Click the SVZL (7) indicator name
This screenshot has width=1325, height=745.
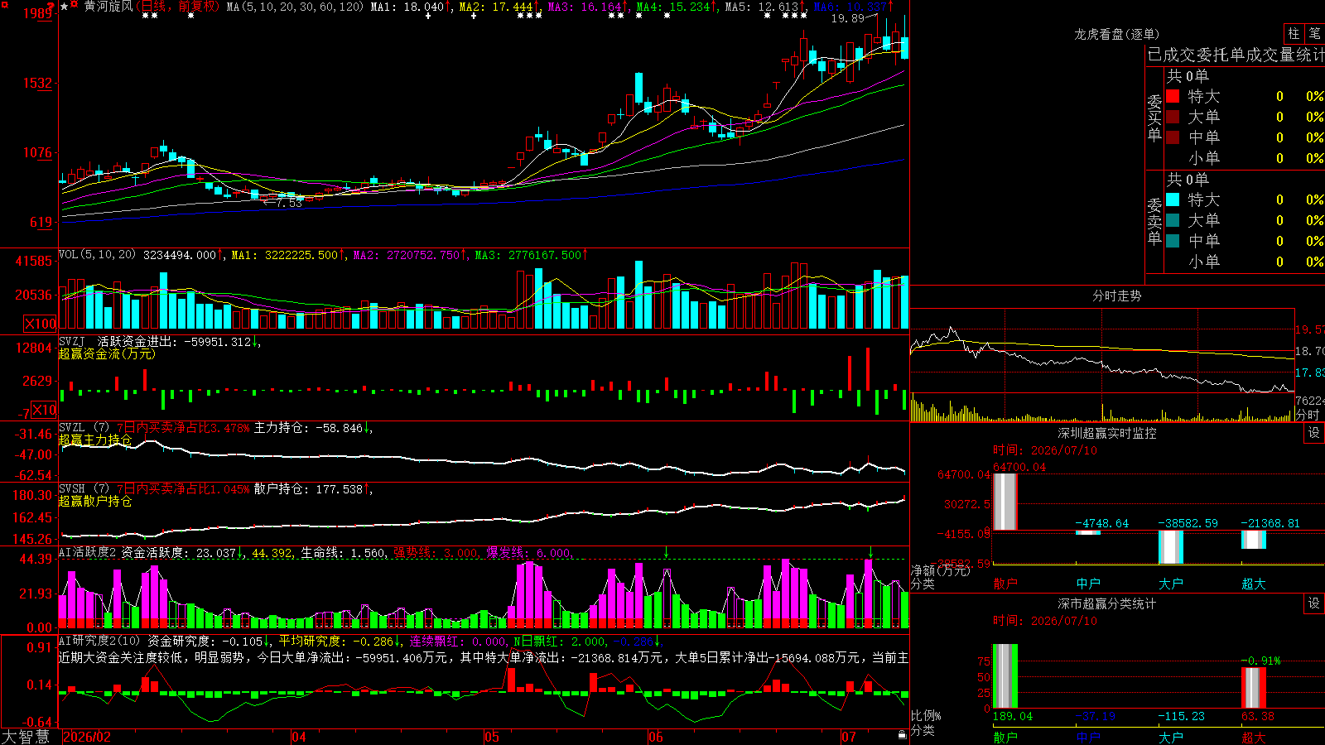click(x=84, y=428)
